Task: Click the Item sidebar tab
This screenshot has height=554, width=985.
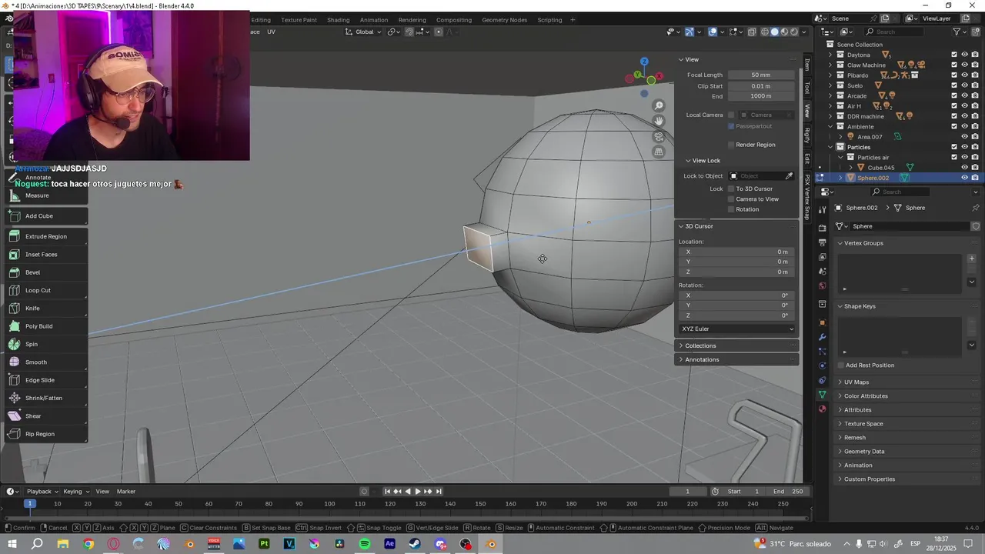Action: pos(806,64)
